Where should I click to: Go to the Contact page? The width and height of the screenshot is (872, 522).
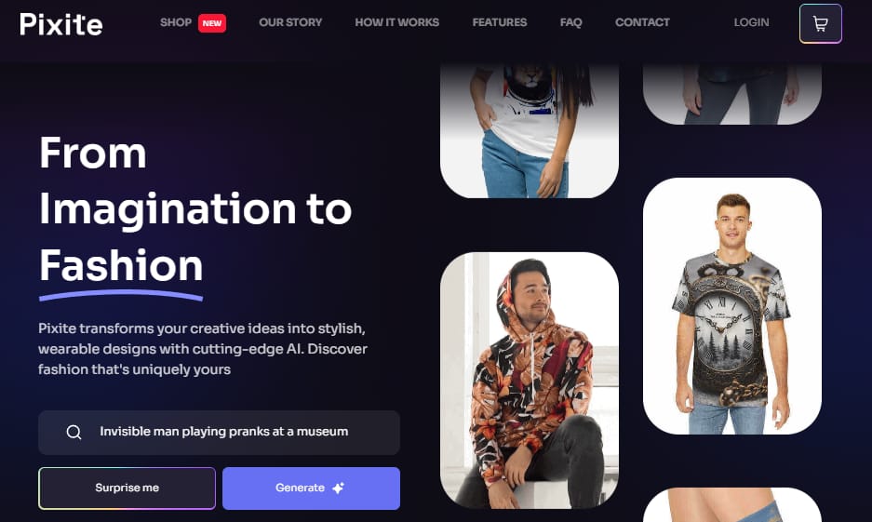(642, 22)
